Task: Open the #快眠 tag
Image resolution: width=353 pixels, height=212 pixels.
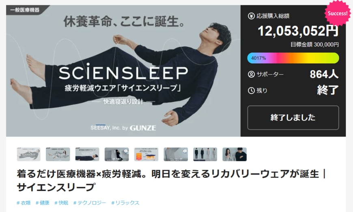Action: (61, 203)
